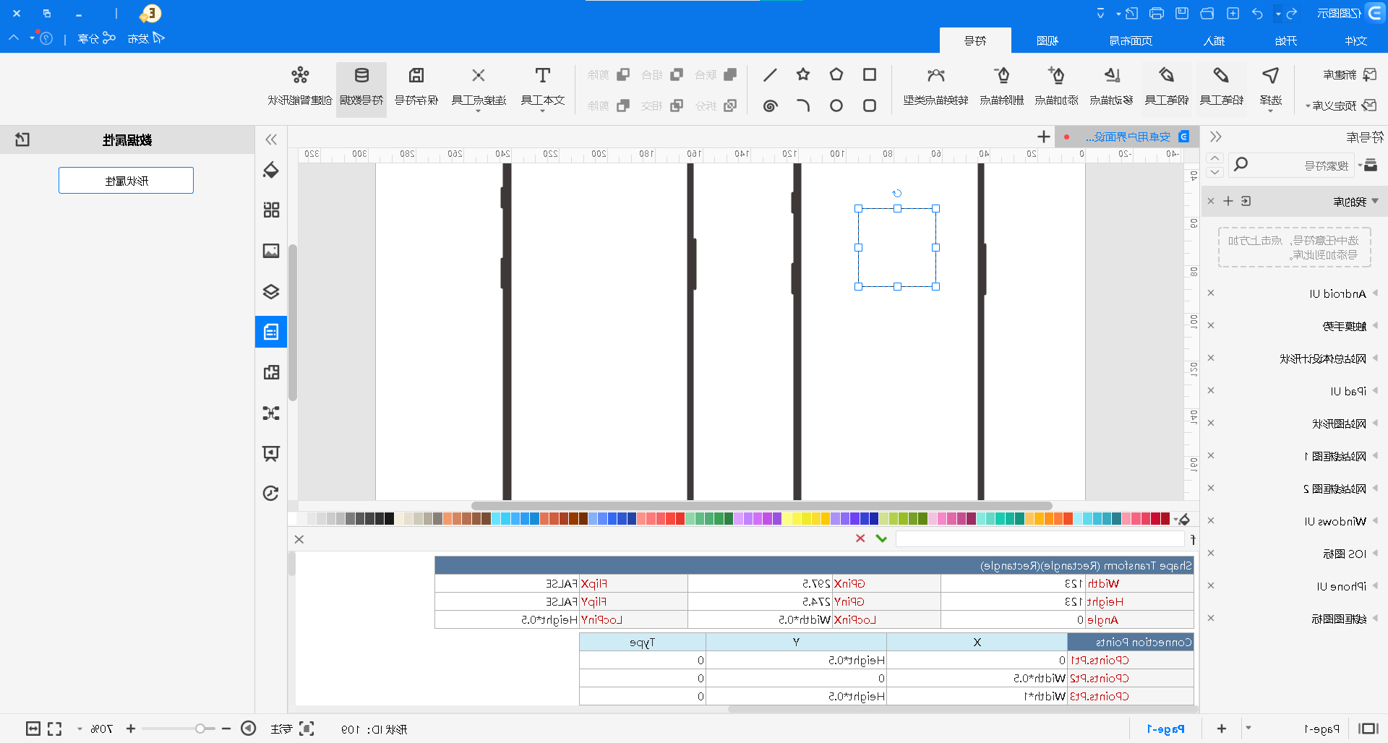Choose the 删除锚点 delete anchor tool
The width and height of the screenshot is (1388, 743).
[x=1002, y=87]
